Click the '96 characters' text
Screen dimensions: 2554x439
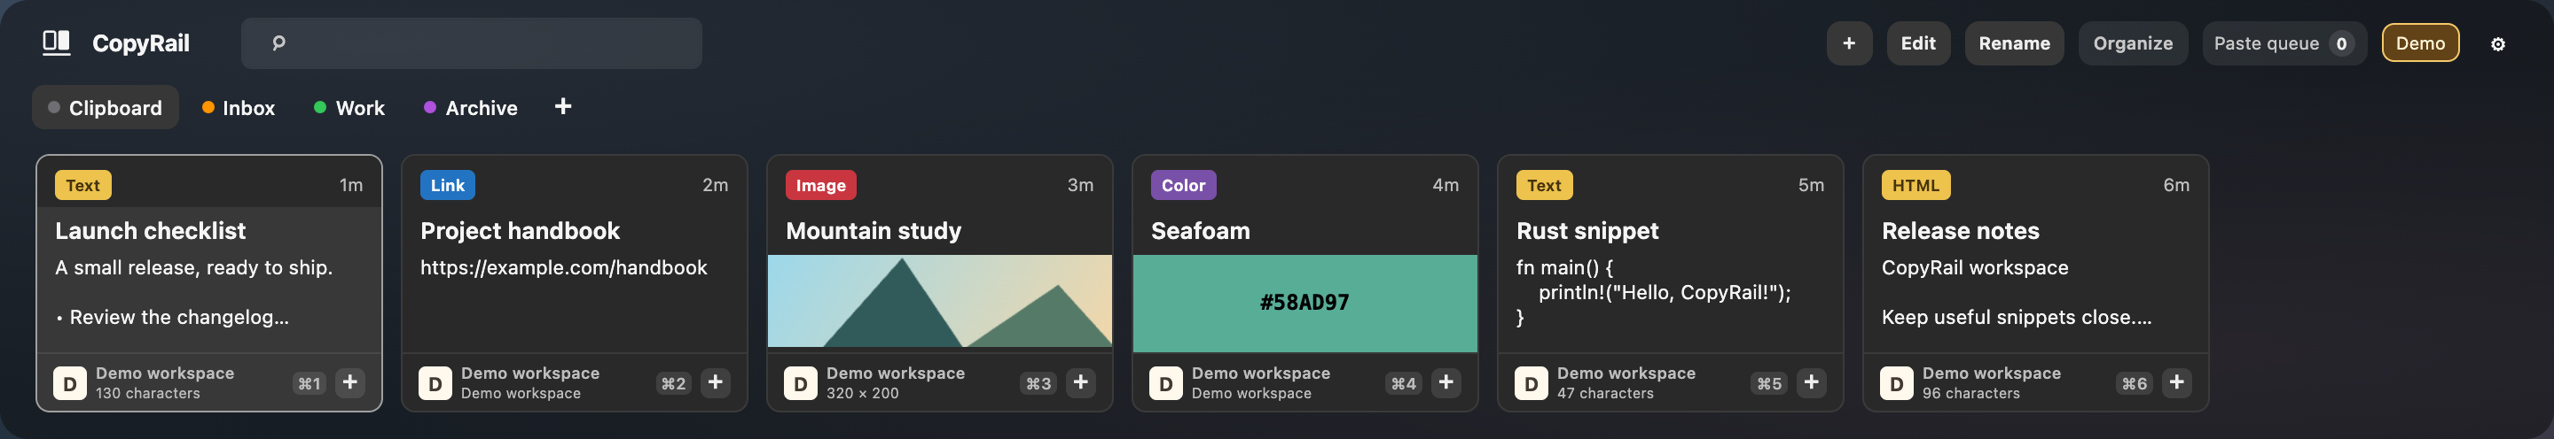pyautogui.click(x=1971, y=394)
